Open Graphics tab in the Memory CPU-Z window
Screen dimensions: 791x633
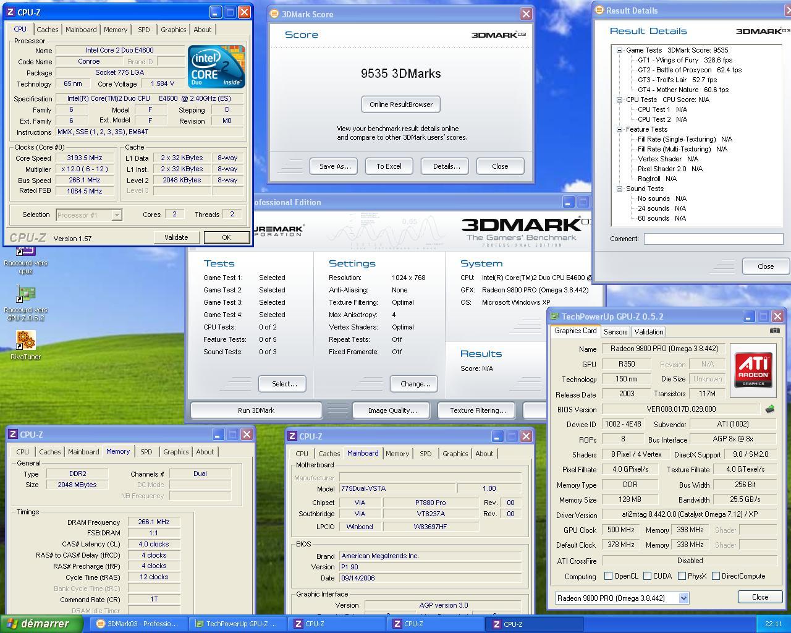click(176, 452)
